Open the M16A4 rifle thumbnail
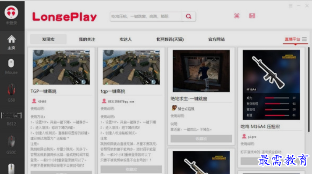This screenshot has width=312, height=174. (271, 85)
